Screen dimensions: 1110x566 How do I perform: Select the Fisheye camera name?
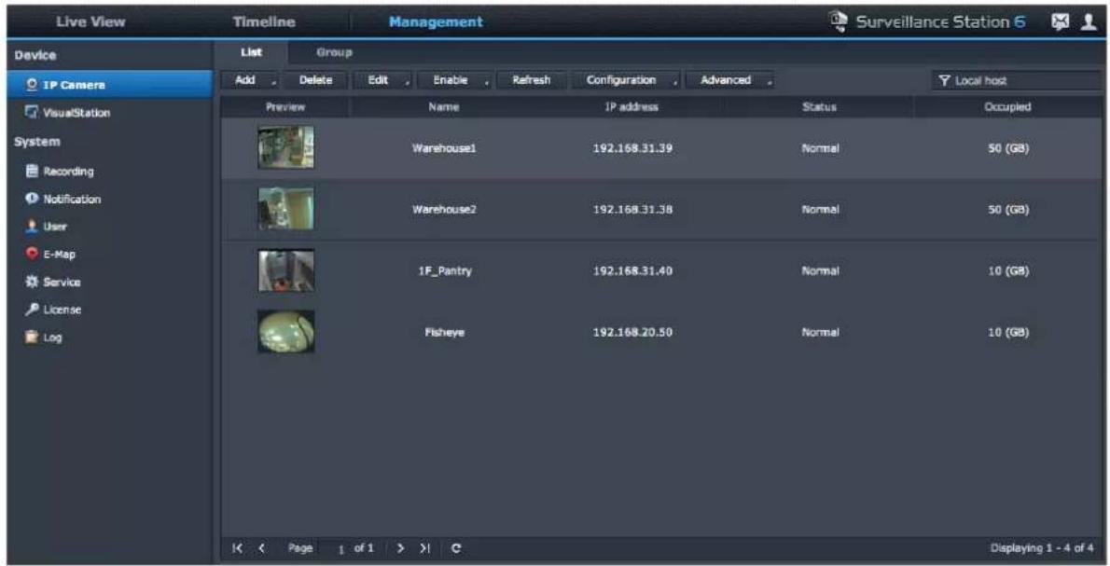pos(445,333)
